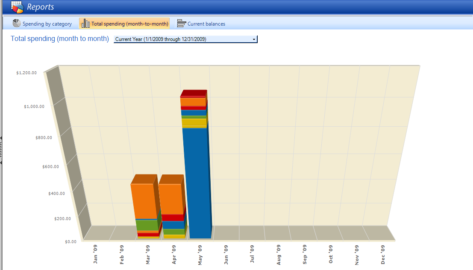Click the Oct '09 axis label
The image size is (473, 270).
tap(331, 254)
